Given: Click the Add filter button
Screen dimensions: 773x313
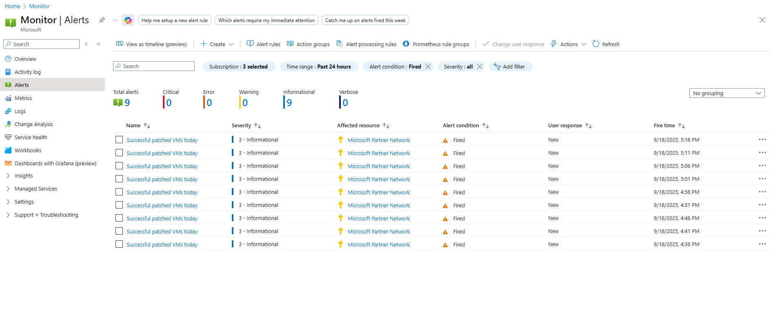Looking at the screenshot, I should click(x=511, y=67).
